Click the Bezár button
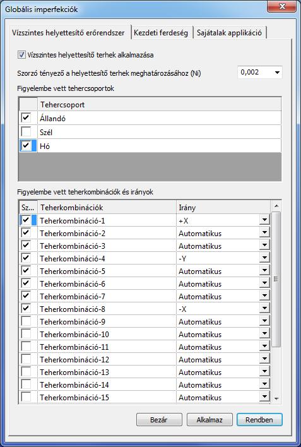The width and height of the screenshot is (301, 447). pos(159,420)
